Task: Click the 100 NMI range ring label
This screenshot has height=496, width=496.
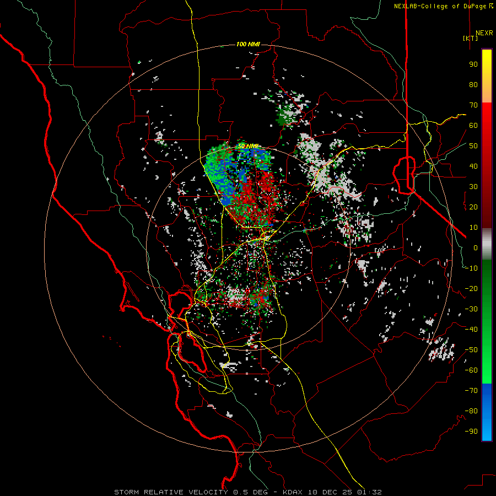Action: (249, 44)
